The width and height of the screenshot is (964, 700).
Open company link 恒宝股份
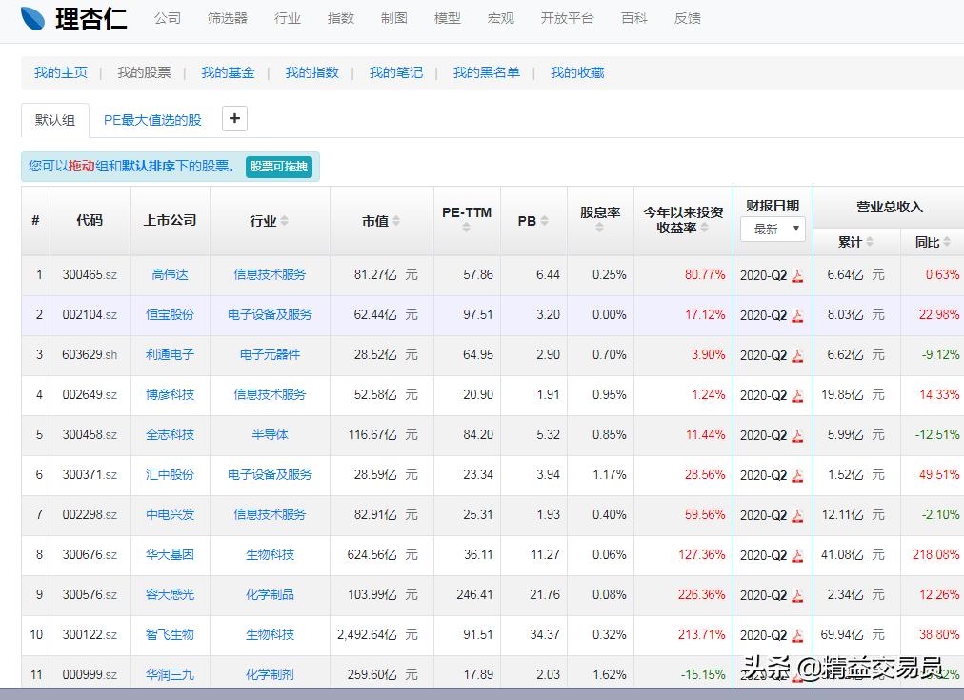[x=170, y=314]
